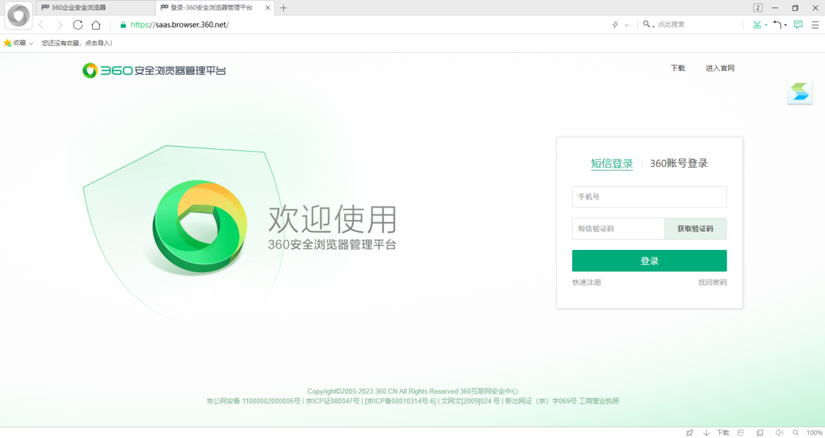Click the lock icon in the address bar
Image resolution: width=825 pixels, height=438 pixels.
point(122,24)
